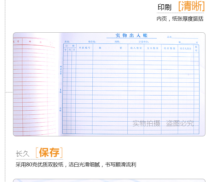Select the 长久 heading text
This screenshot has width=217, height=182.
(x=23, y=154)
